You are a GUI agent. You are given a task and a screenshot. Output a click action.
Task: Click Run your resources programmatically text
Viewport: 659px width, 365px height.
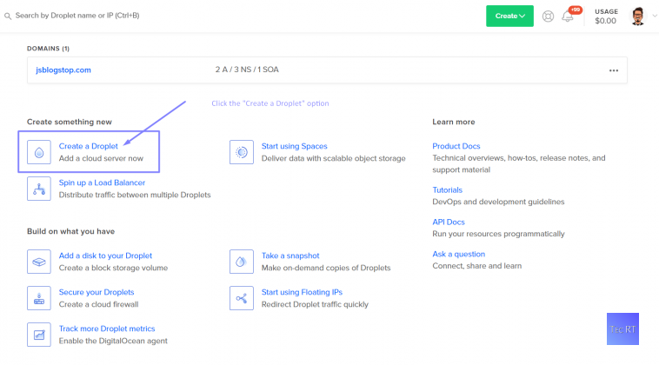(498, 234)
